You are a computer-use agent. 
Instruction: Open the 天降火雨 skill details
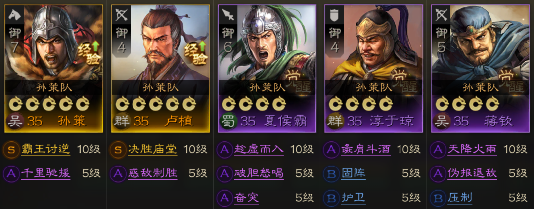pyautogui.click(x=472, y=149)
